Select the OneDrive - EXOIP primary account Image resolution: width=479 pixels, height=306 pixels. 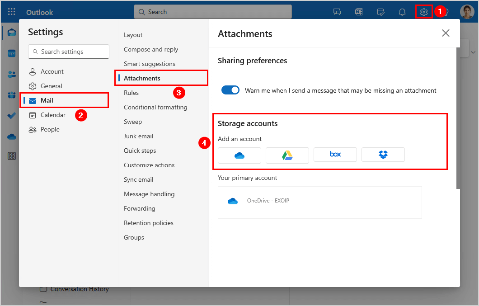pyautogui.click(x=268, y=201)
